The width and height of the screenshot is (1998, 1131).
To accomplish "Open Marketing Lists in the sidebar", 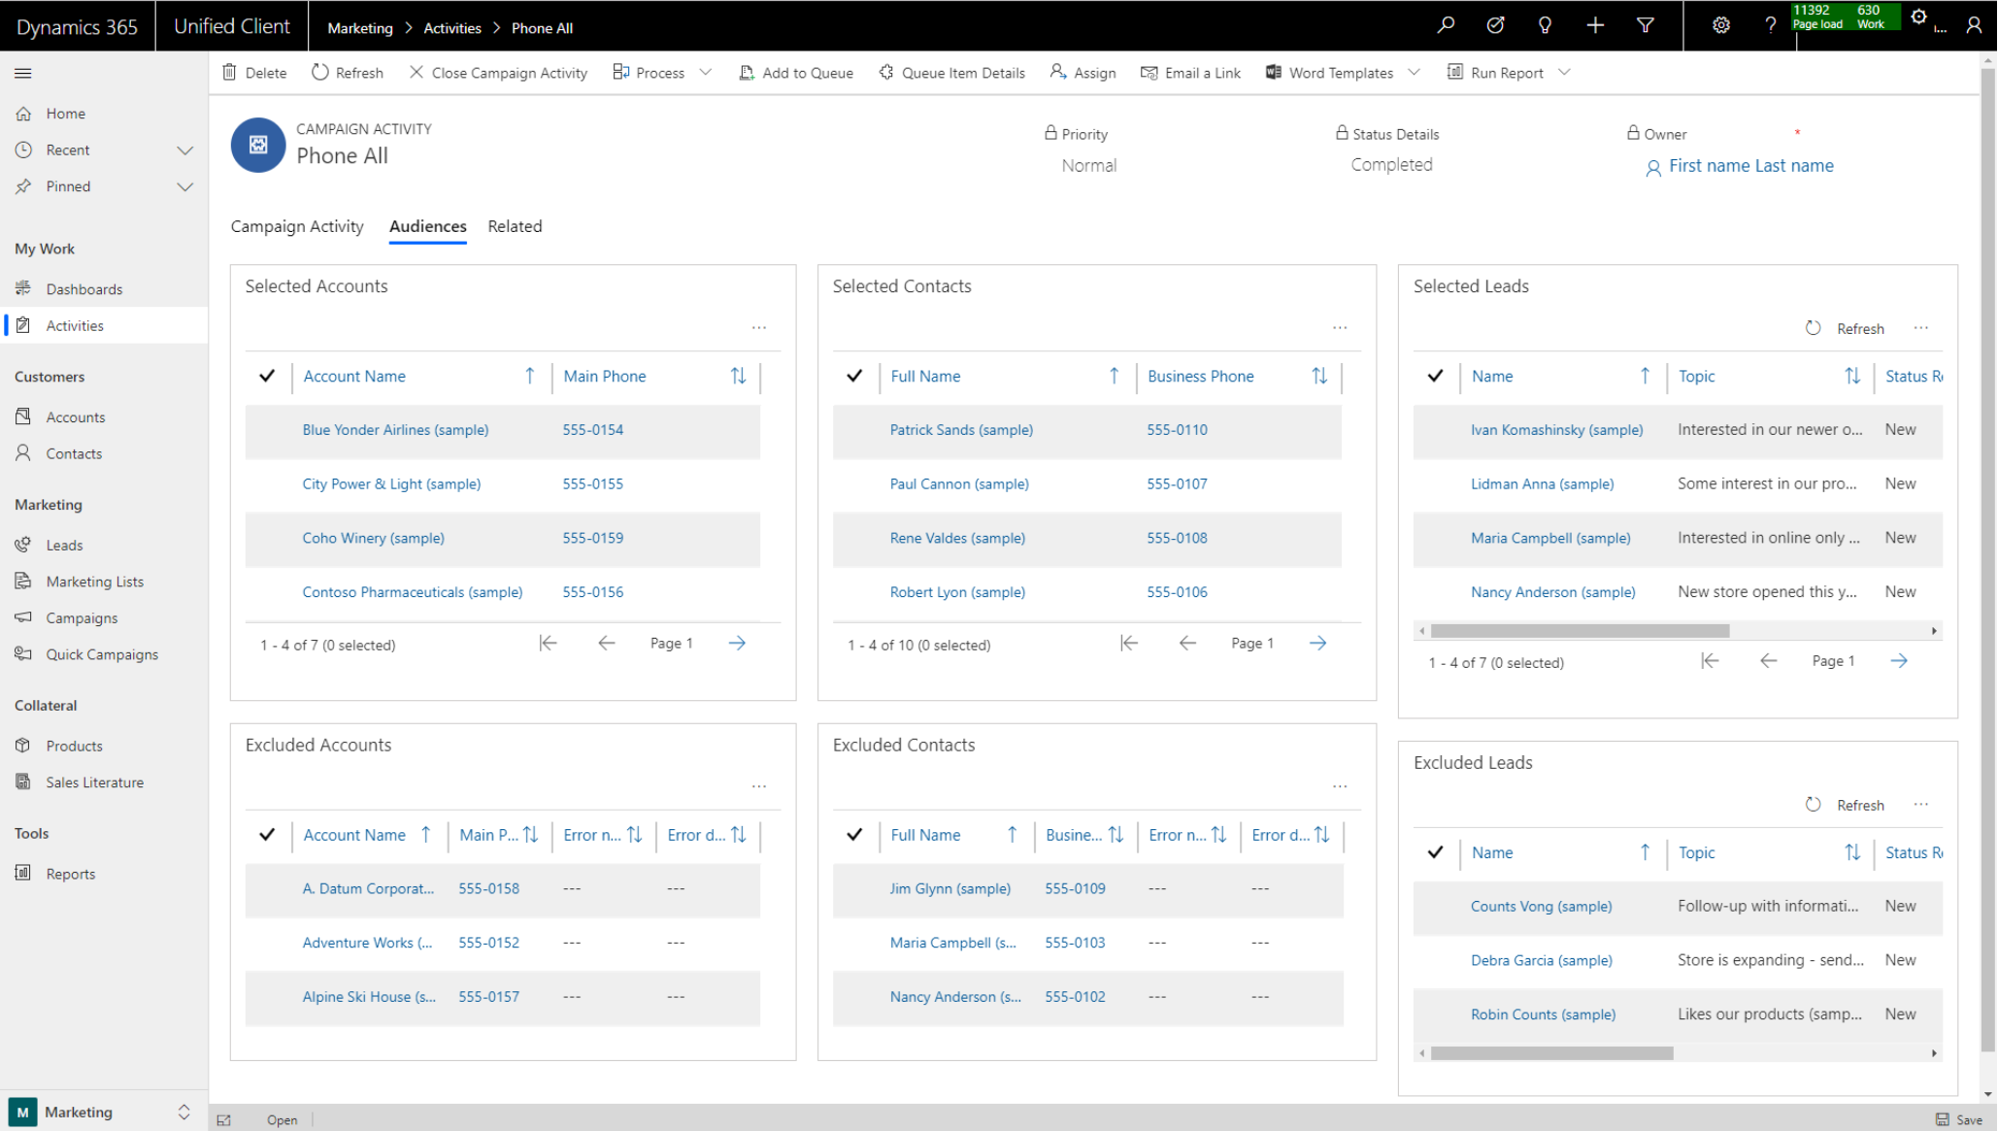I will (94, 582).
